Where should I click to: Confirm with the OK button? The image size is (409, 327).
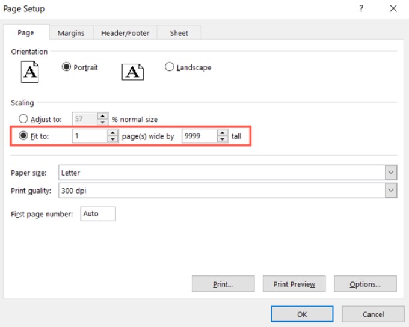(x=302, y=314)
